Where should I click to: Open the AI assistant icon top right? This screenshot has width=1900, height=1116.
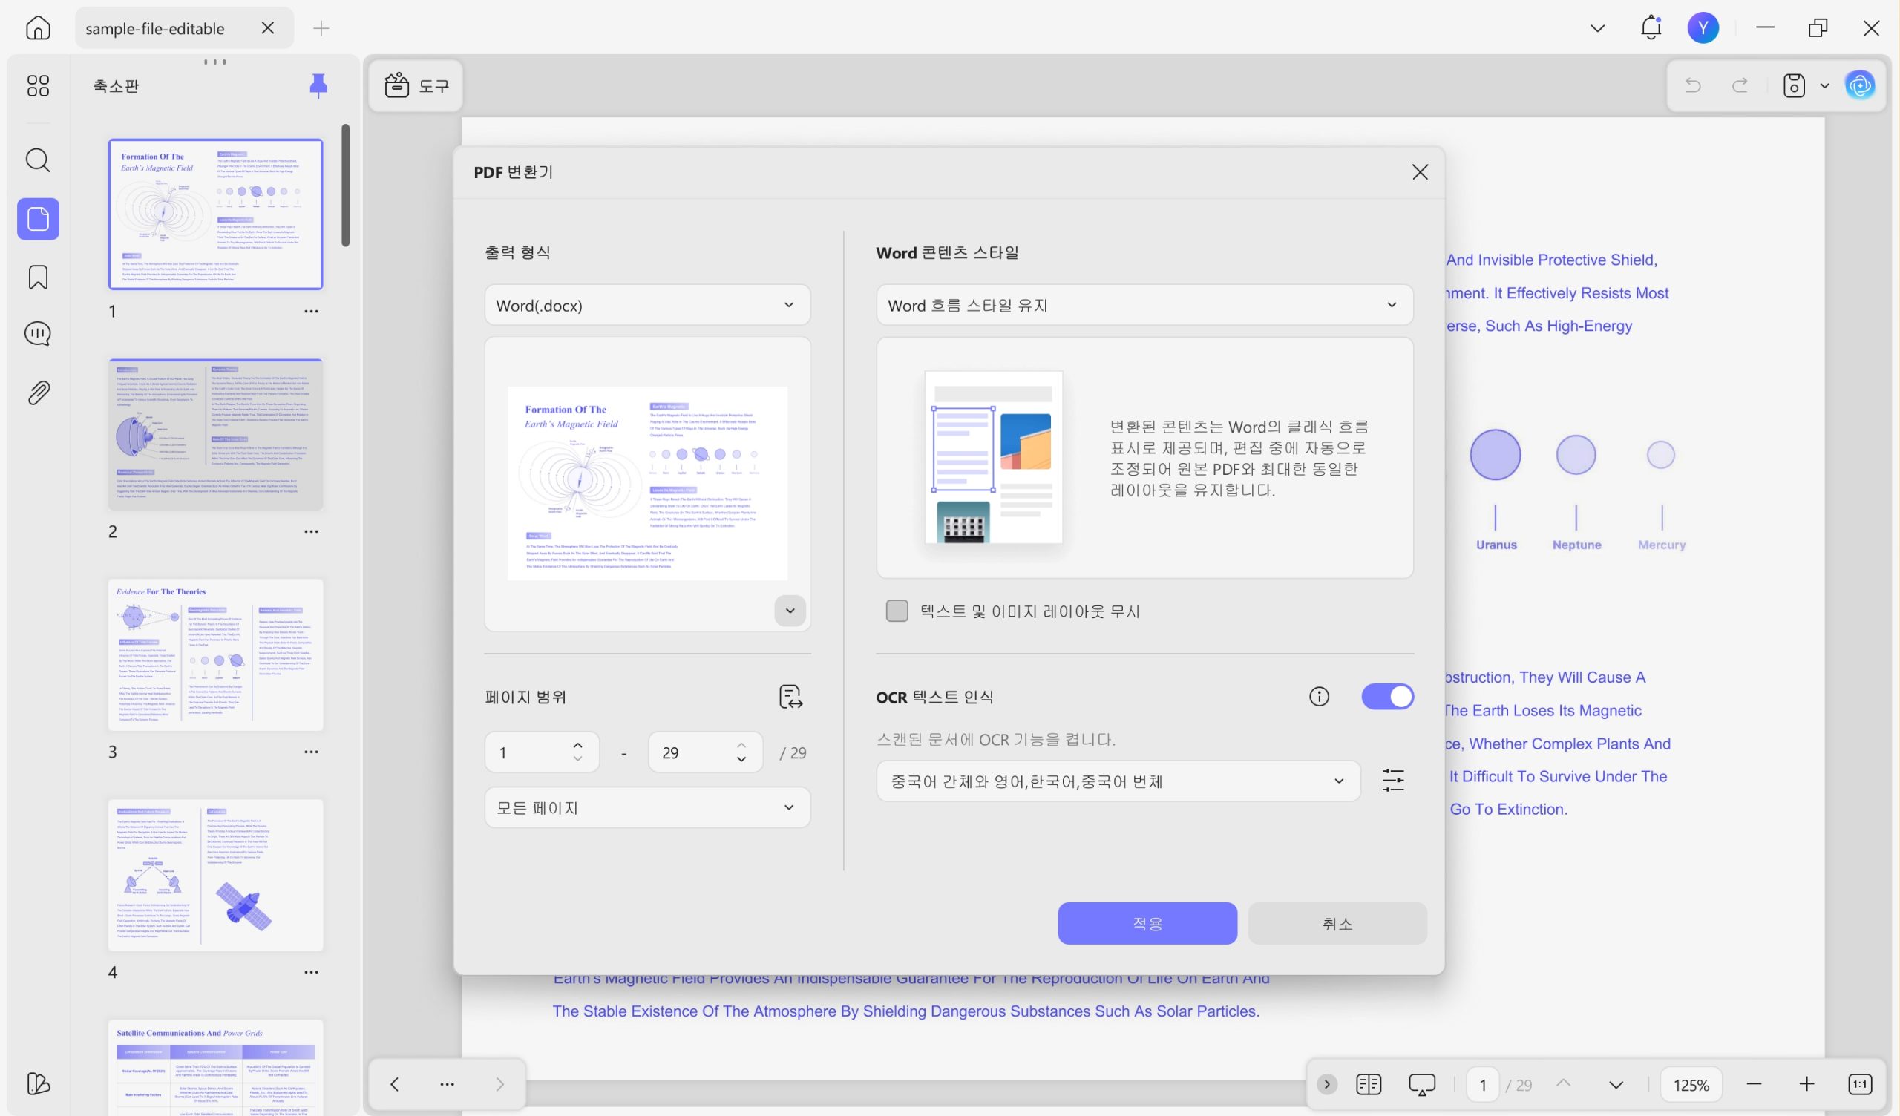(1859, 85)
